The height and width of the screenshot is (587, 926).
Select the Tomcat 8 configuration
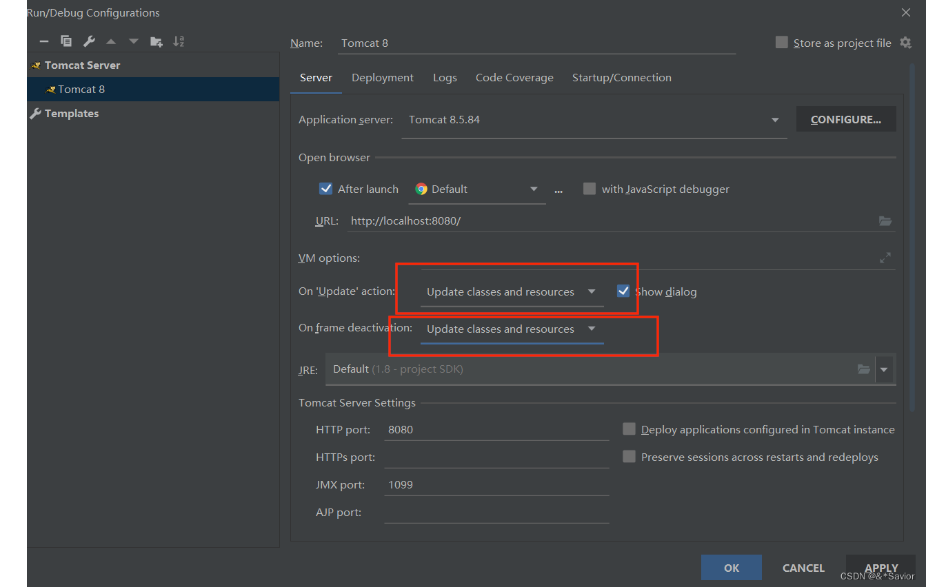pyautogui.click(x=81, y=90)
